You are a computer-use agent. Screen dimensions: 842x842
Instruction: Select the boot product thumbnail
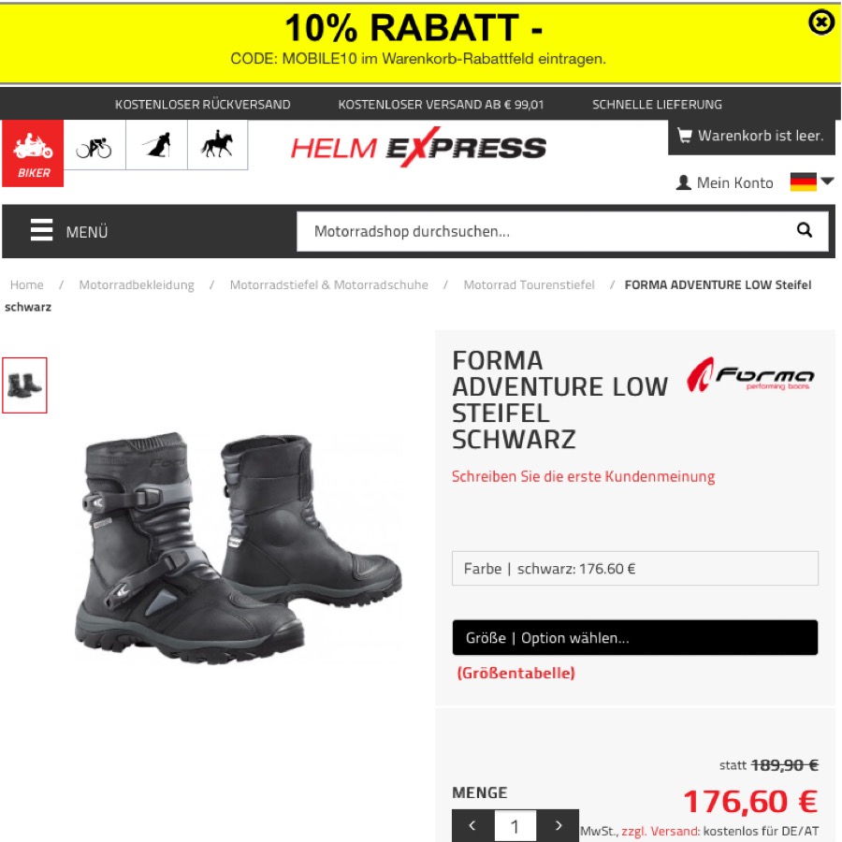pyautogui.click(x=24, y=385)
